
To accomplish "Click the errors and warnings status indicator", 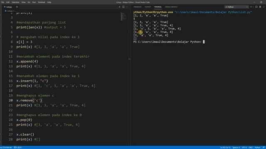I will coord(17,147).
